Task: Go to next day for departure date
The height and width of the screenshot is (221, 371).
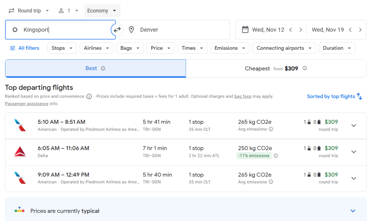Action: click(x=301, y=30)
